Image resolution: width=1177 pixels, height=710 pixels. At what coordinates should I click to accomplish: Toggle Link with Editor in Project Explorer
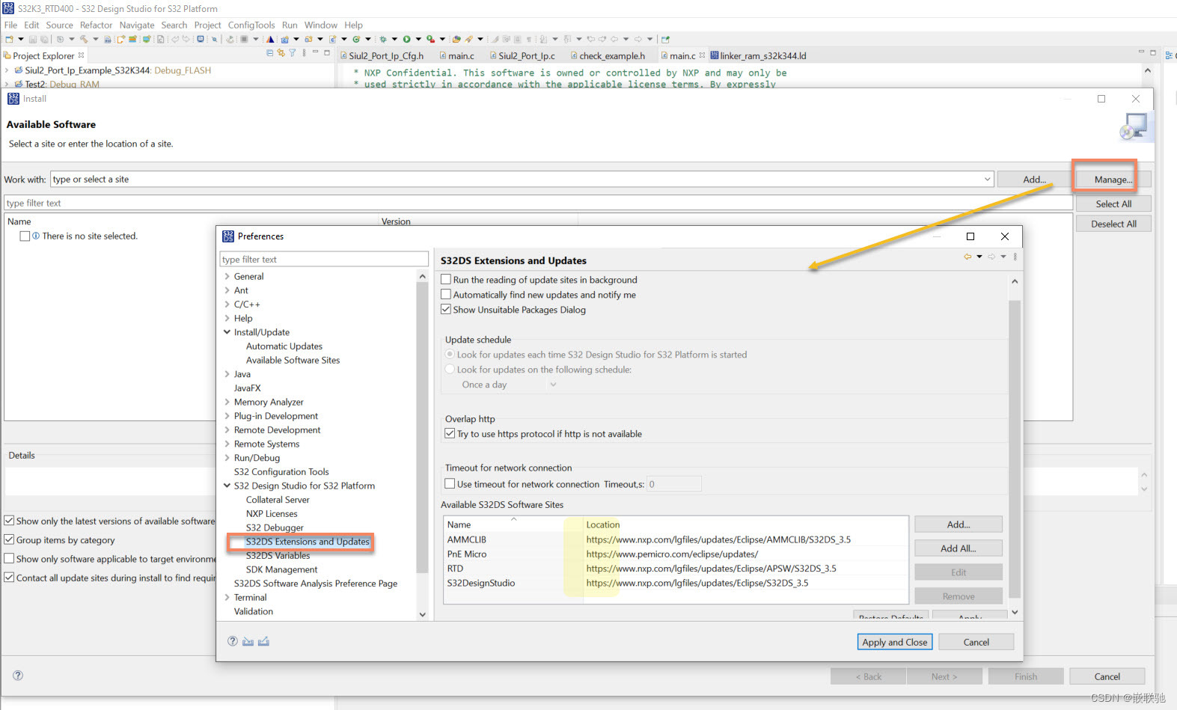281,52
